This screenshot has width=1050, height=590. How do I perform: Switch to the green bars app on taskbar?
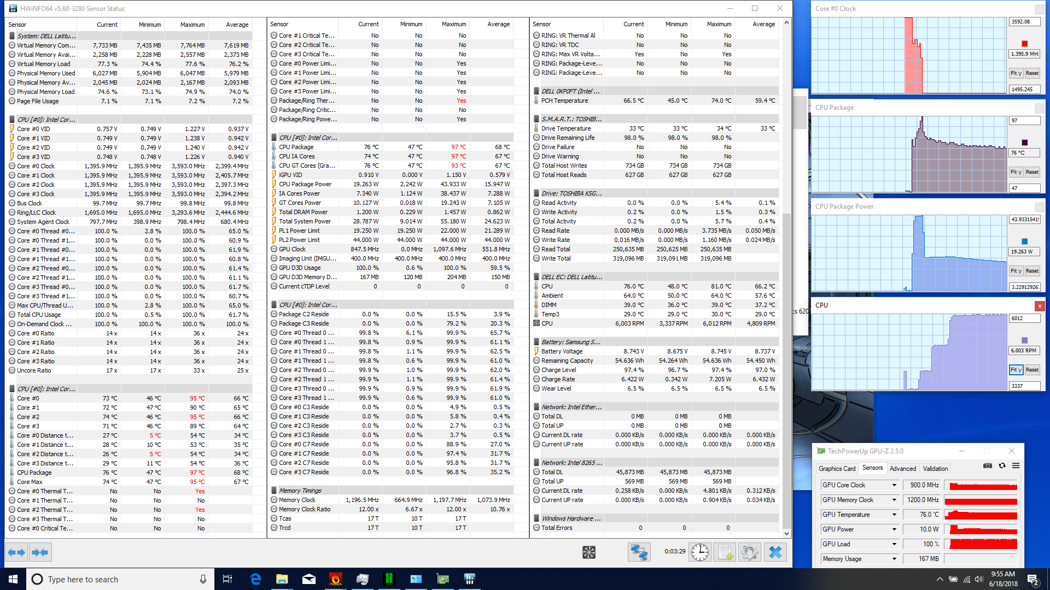[389, 579]
